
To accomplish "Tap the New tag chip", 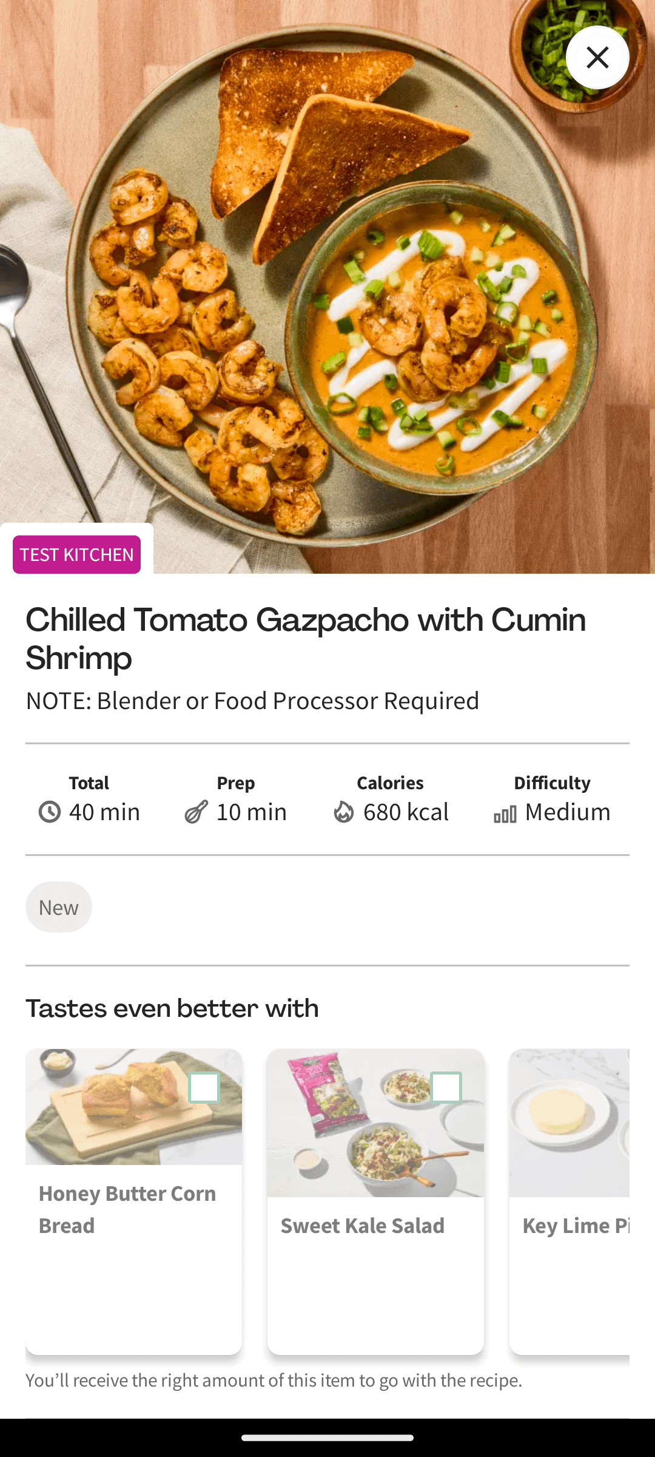I will [x=59, y=907].
